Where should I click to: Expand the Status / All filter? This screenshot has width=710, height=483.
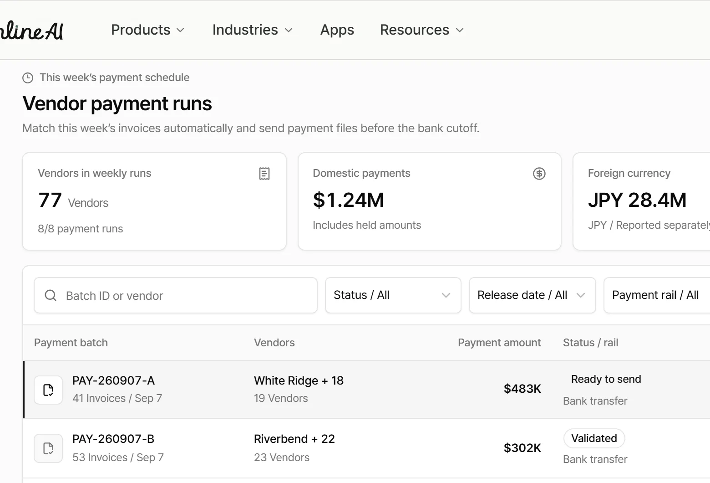coord(393,295)
